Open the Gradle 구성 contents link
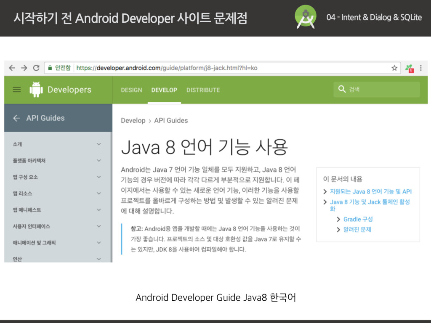Viewport: 431px width, 323px height. coord(358,219)
